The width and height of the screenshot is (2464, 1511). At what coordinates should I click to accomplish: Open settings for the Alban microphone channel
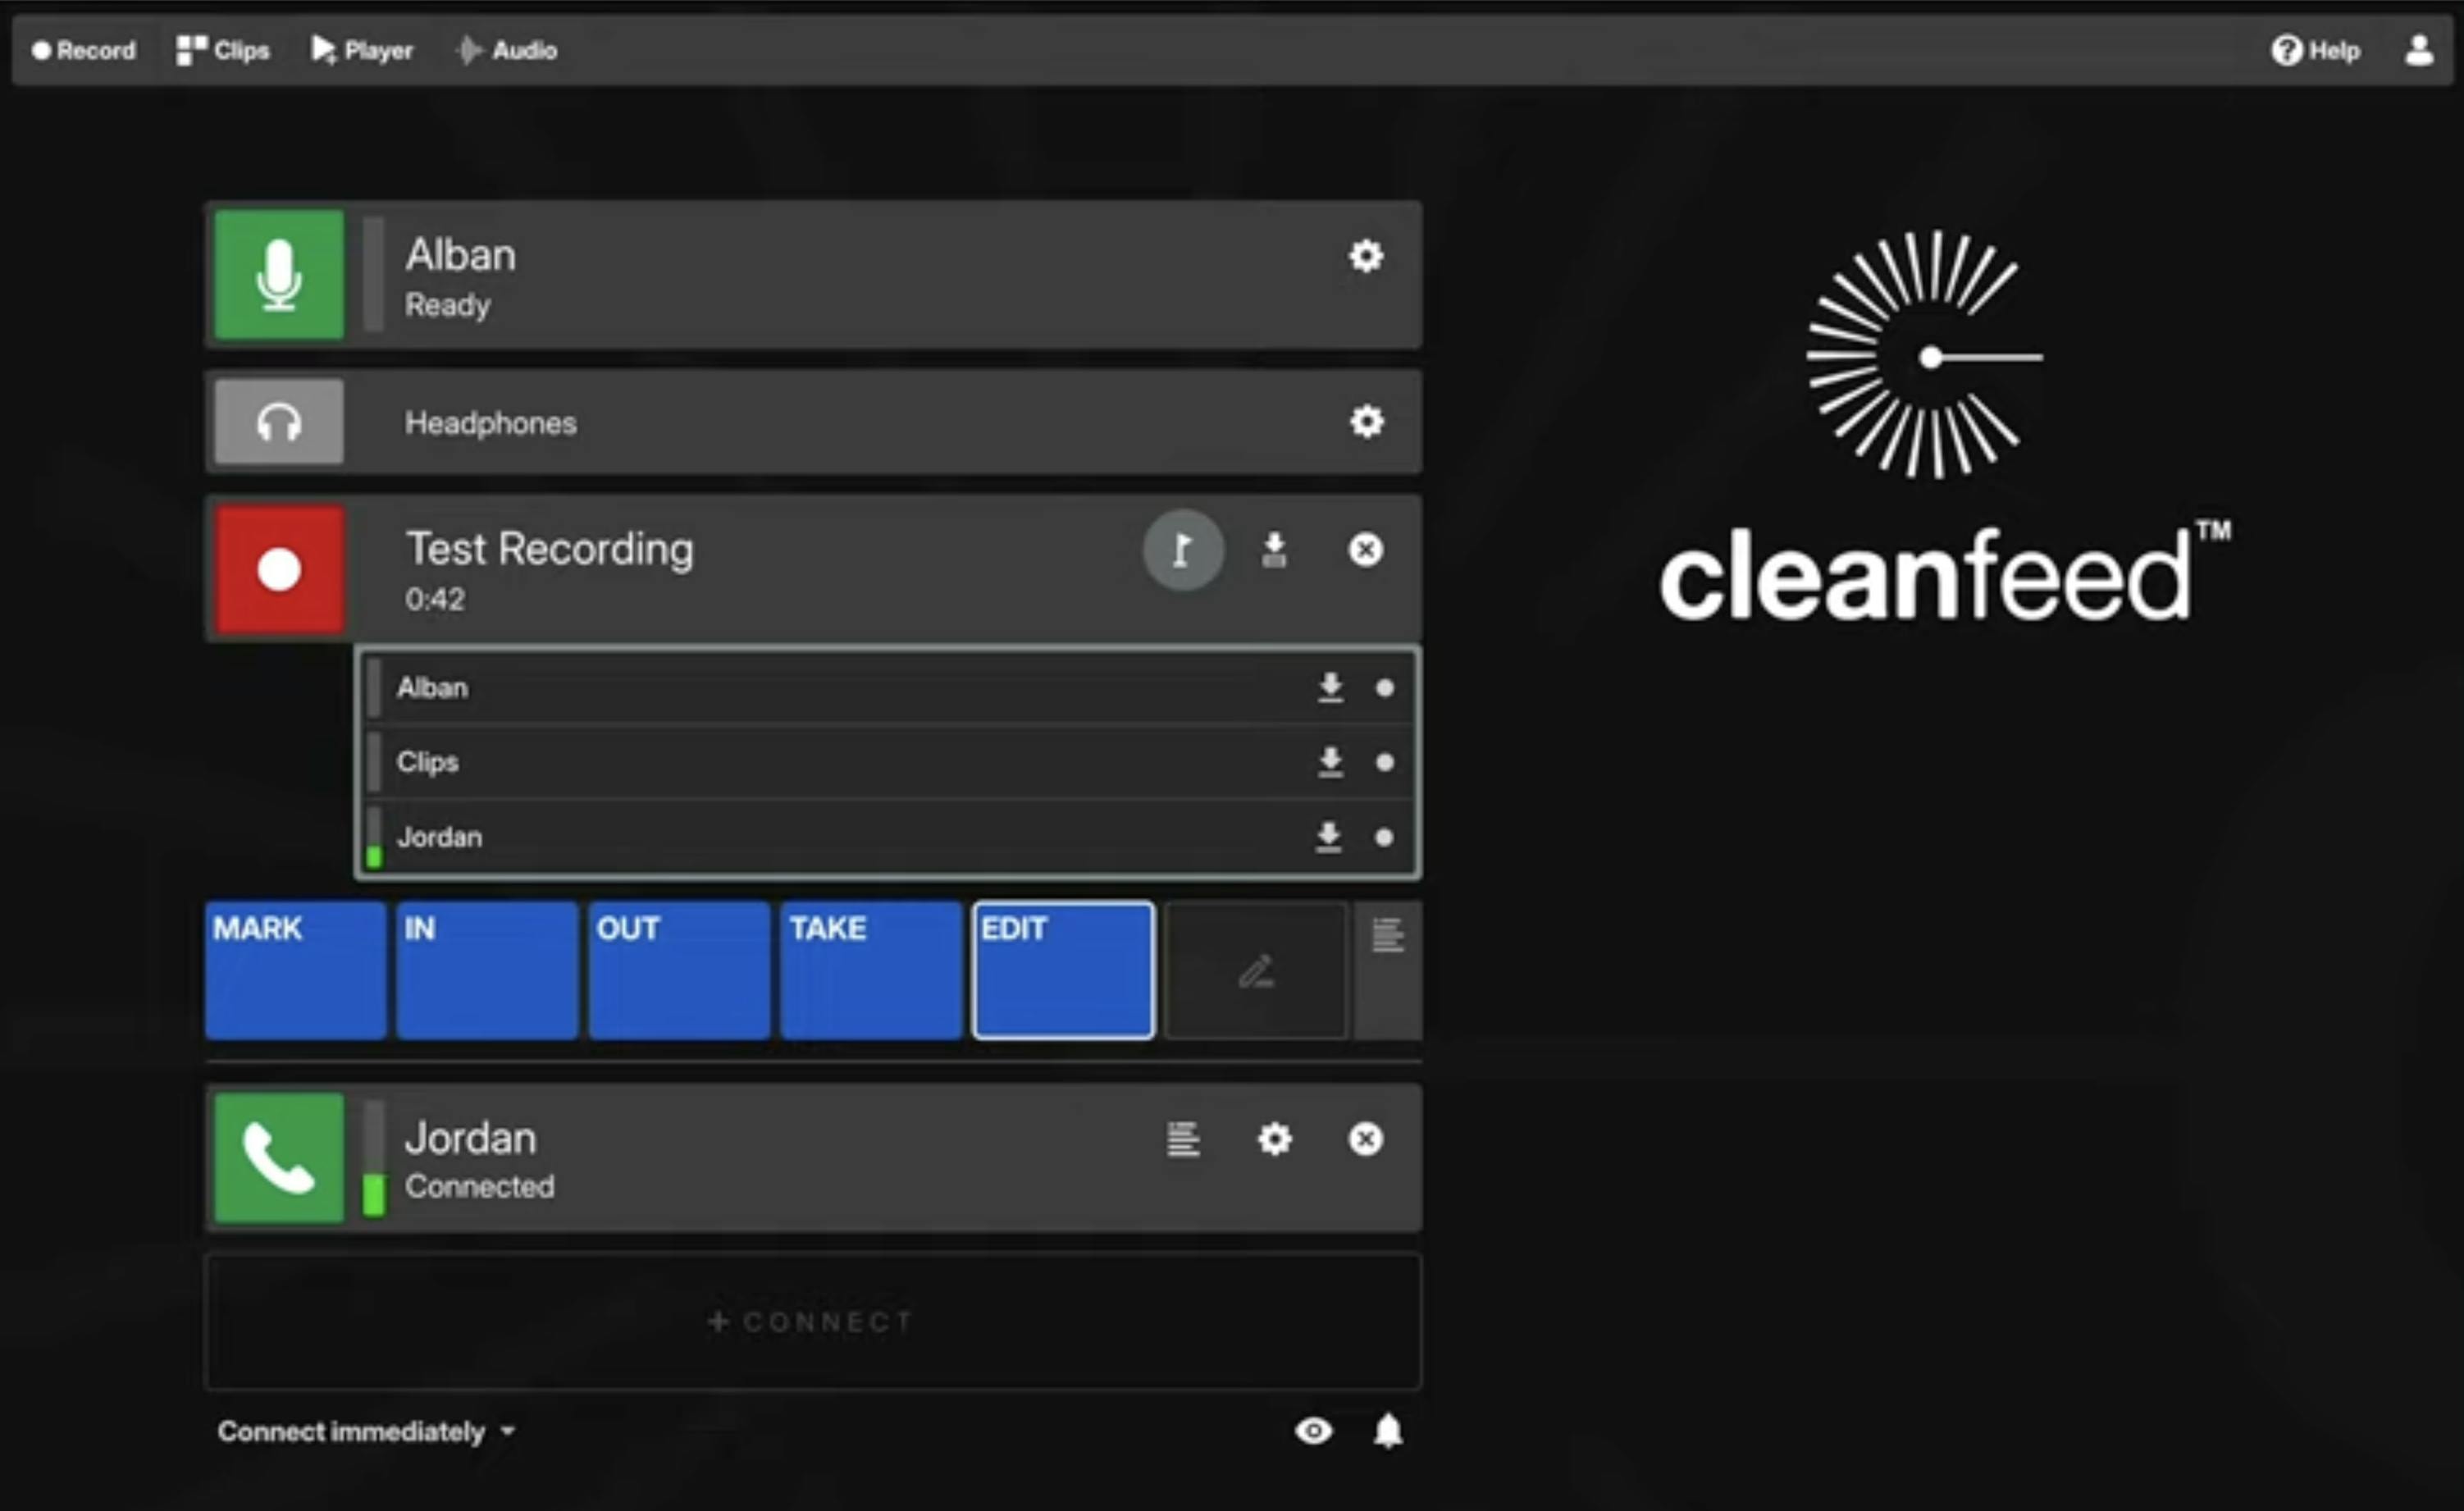[1366, 257]
